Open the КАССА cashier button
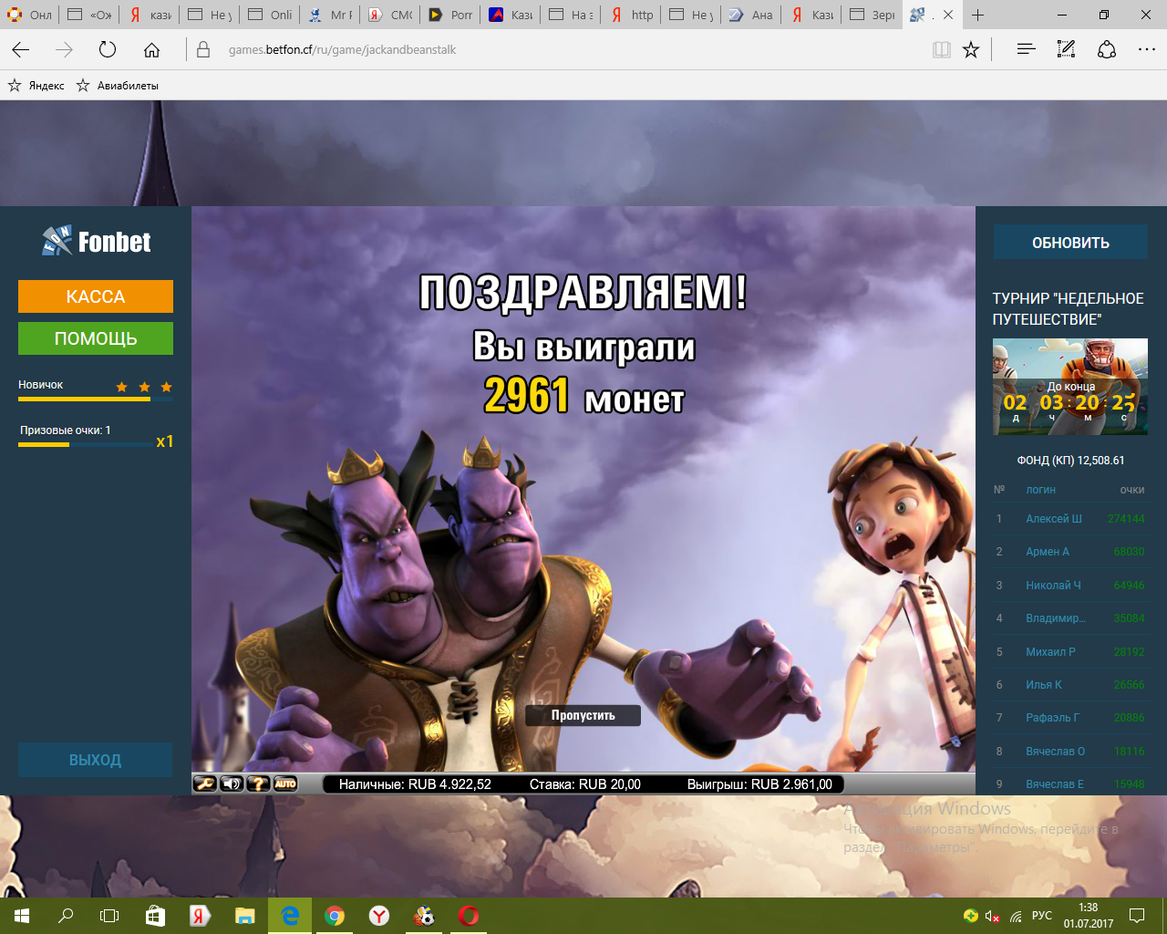Viewport: 1167px width, 934px height. pyautogui.click(x=96, y=296)
